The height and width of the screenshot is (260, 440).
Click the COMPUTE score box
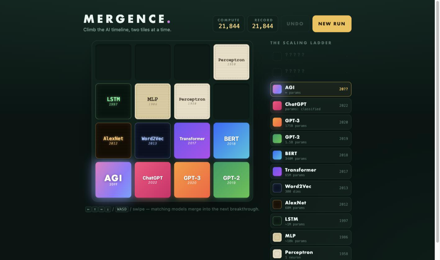(x=229, y=24)
